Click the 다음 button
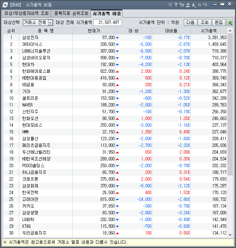236x248 pixels. pos(191,23)
